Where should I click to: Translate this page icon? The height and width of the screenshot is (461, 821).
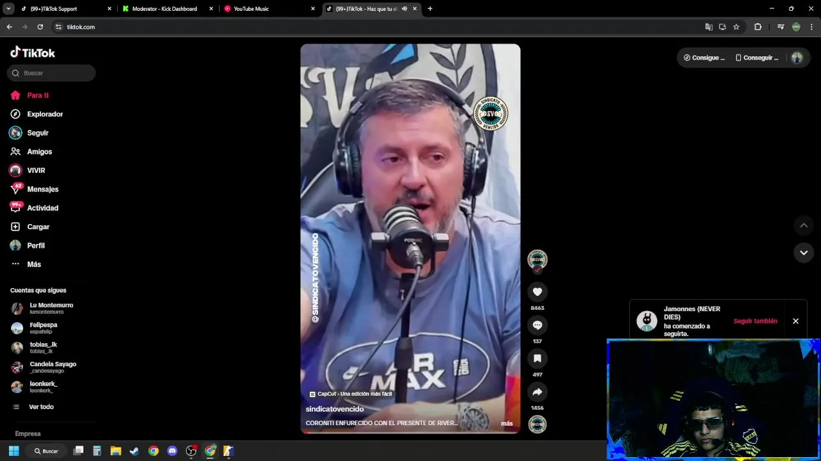(709, 27)
